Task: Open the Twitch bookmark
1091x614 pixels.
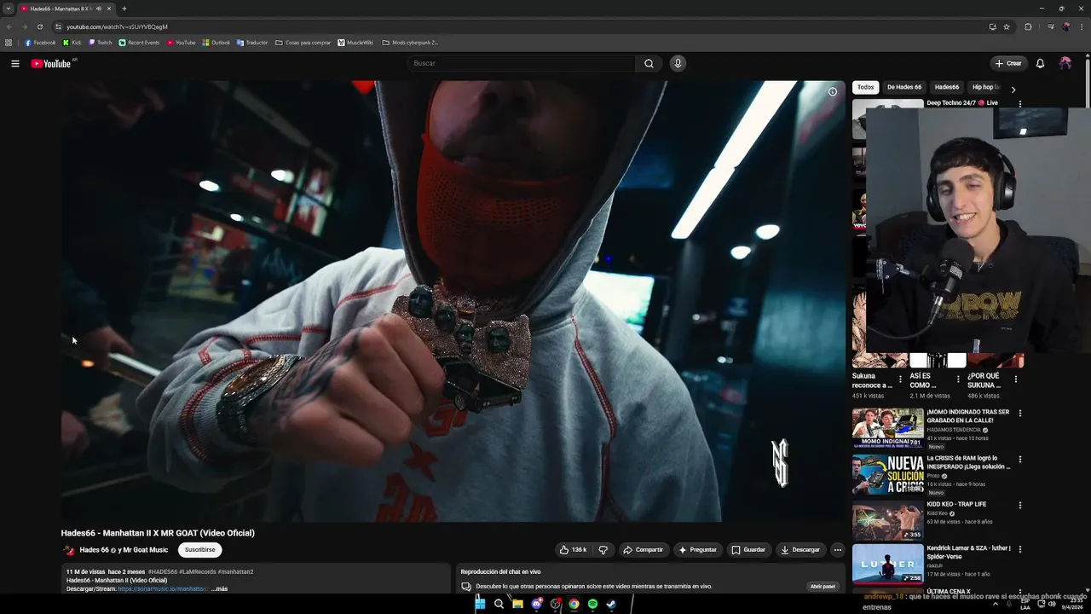Action: 101,43
